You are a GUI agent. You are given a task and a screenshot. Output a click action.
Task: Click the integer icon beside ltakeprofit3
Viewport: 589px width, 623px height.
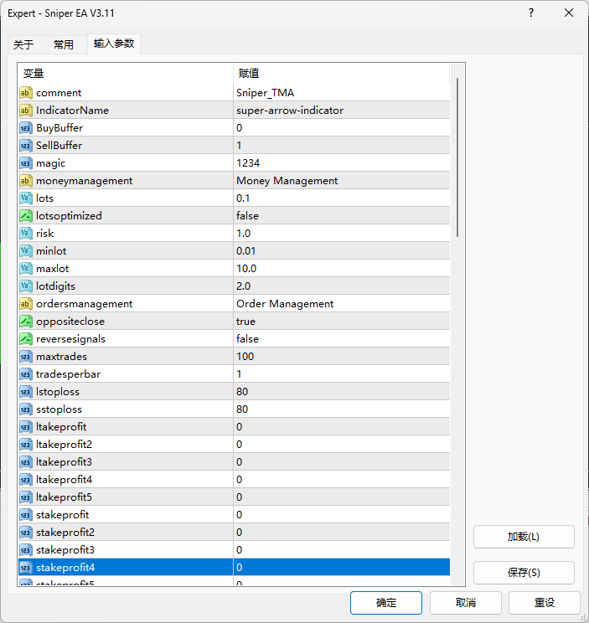coord(26,462)
